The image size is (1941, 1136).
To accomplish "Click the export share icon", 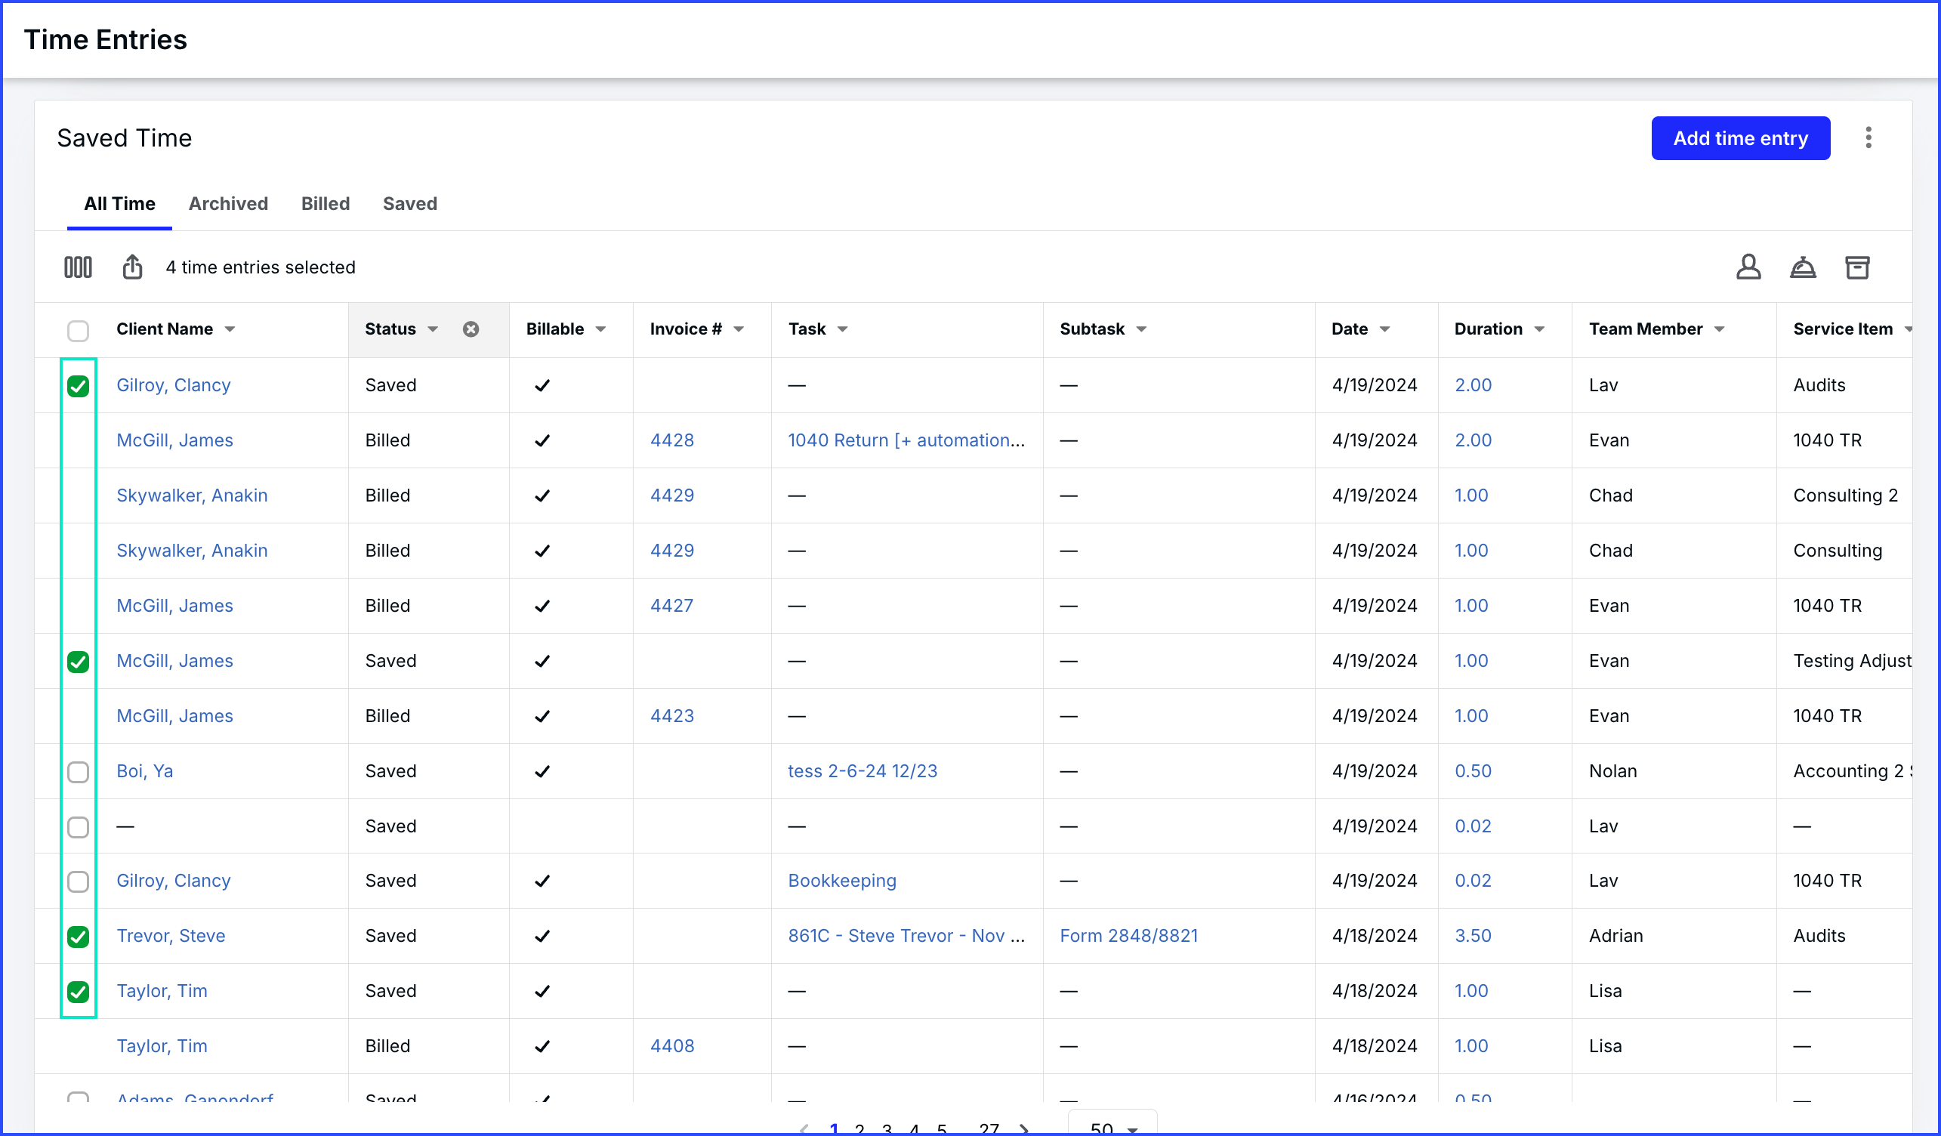I will pos(132,267).
